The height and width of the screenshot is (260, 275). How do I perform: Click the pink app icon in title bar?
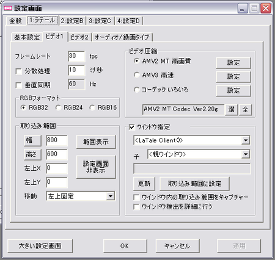(8, 8)
